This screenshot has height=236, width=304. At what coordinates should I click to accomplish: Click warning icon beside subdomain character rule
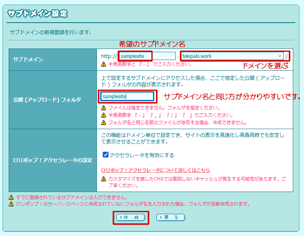click(104, 64)
